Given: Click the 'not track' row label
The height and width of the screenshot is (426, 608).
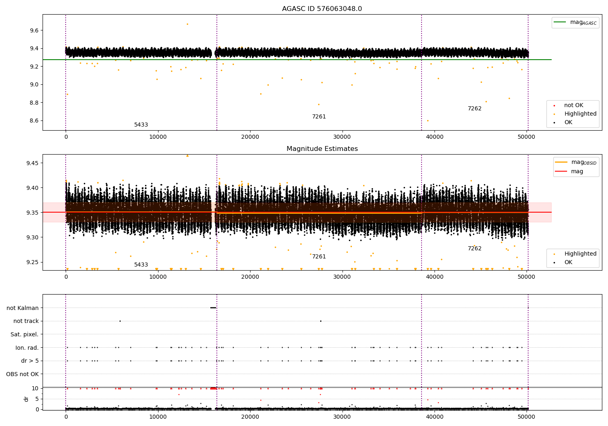Looking at the screenshot, I should 26,321.
